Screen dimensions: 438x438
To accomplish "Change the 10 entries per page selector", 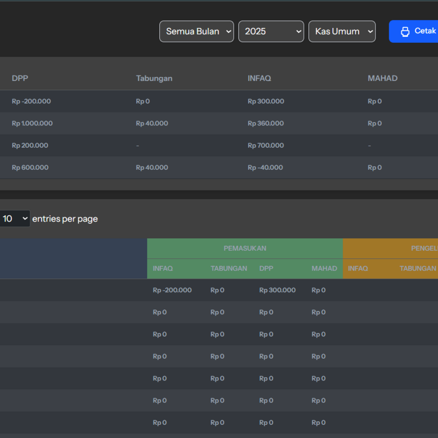I will tap(14, 218).
